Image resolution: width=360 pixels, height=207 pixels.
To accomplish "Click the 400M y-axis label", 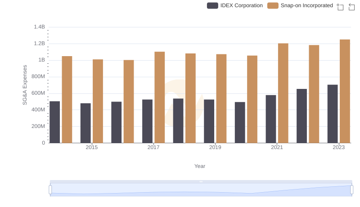I will click(x=38, y=110).
